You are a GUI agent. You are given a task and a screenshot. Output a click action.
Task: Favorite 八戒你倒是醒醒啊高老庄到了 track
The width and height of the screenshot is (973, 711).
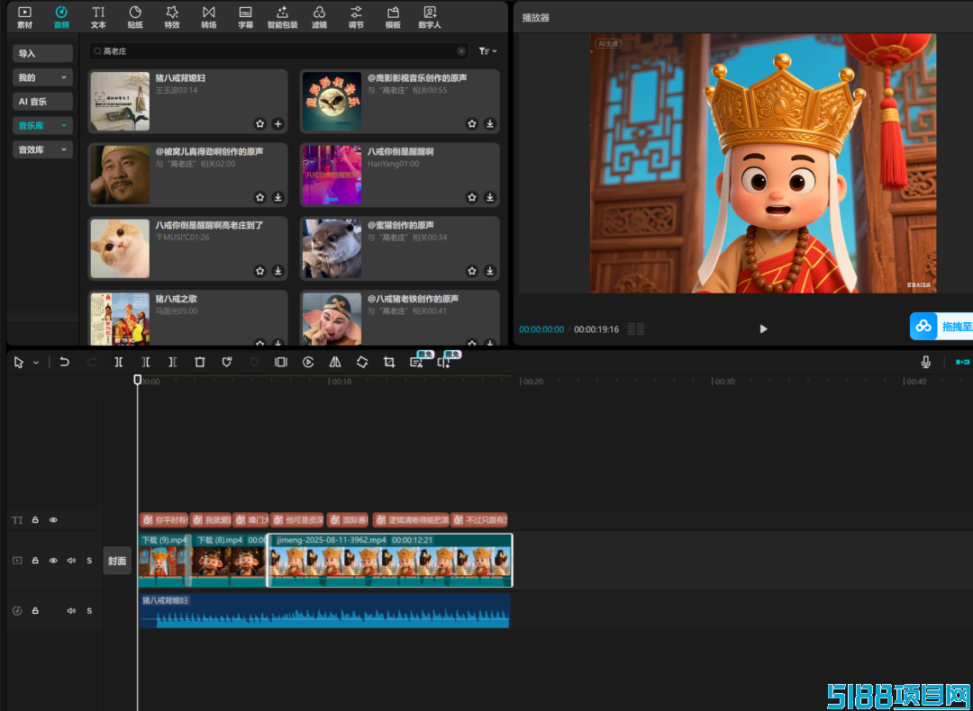pyautogui.click(x=260, y=271)
